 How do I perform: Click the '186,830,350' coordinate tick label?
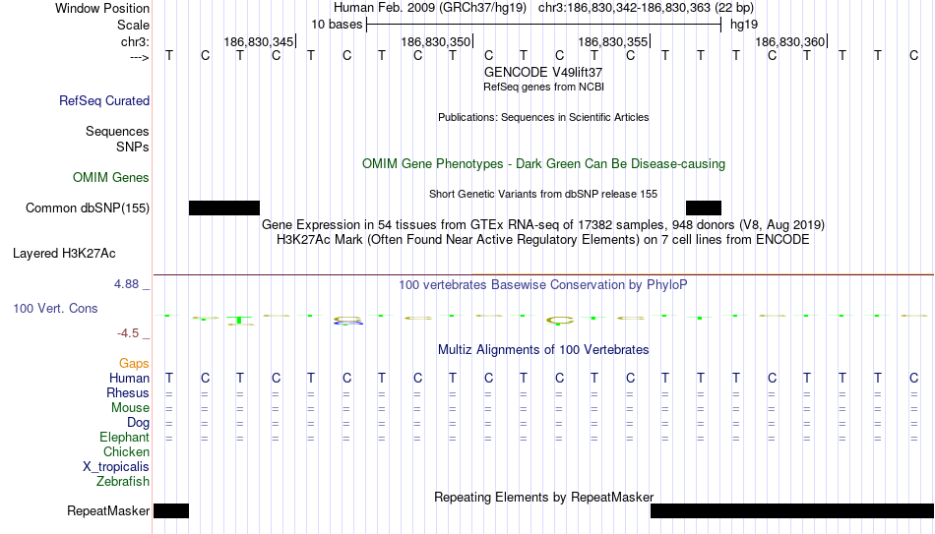tap(435, 41)
